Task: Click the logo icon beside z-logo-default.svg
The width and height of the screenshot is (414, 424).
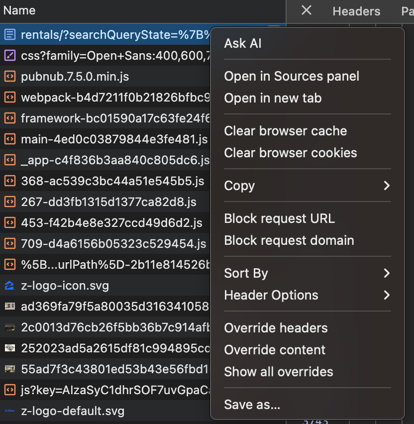Action: click(x=9, y=411)
